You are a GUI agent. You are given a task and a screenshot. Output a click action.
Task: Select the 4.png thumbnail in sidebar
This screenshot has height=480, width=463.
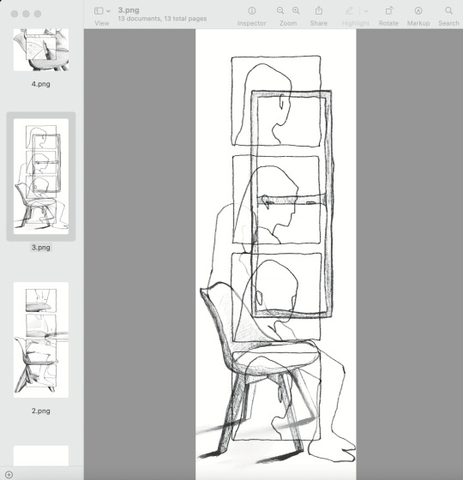pos(41,50)
